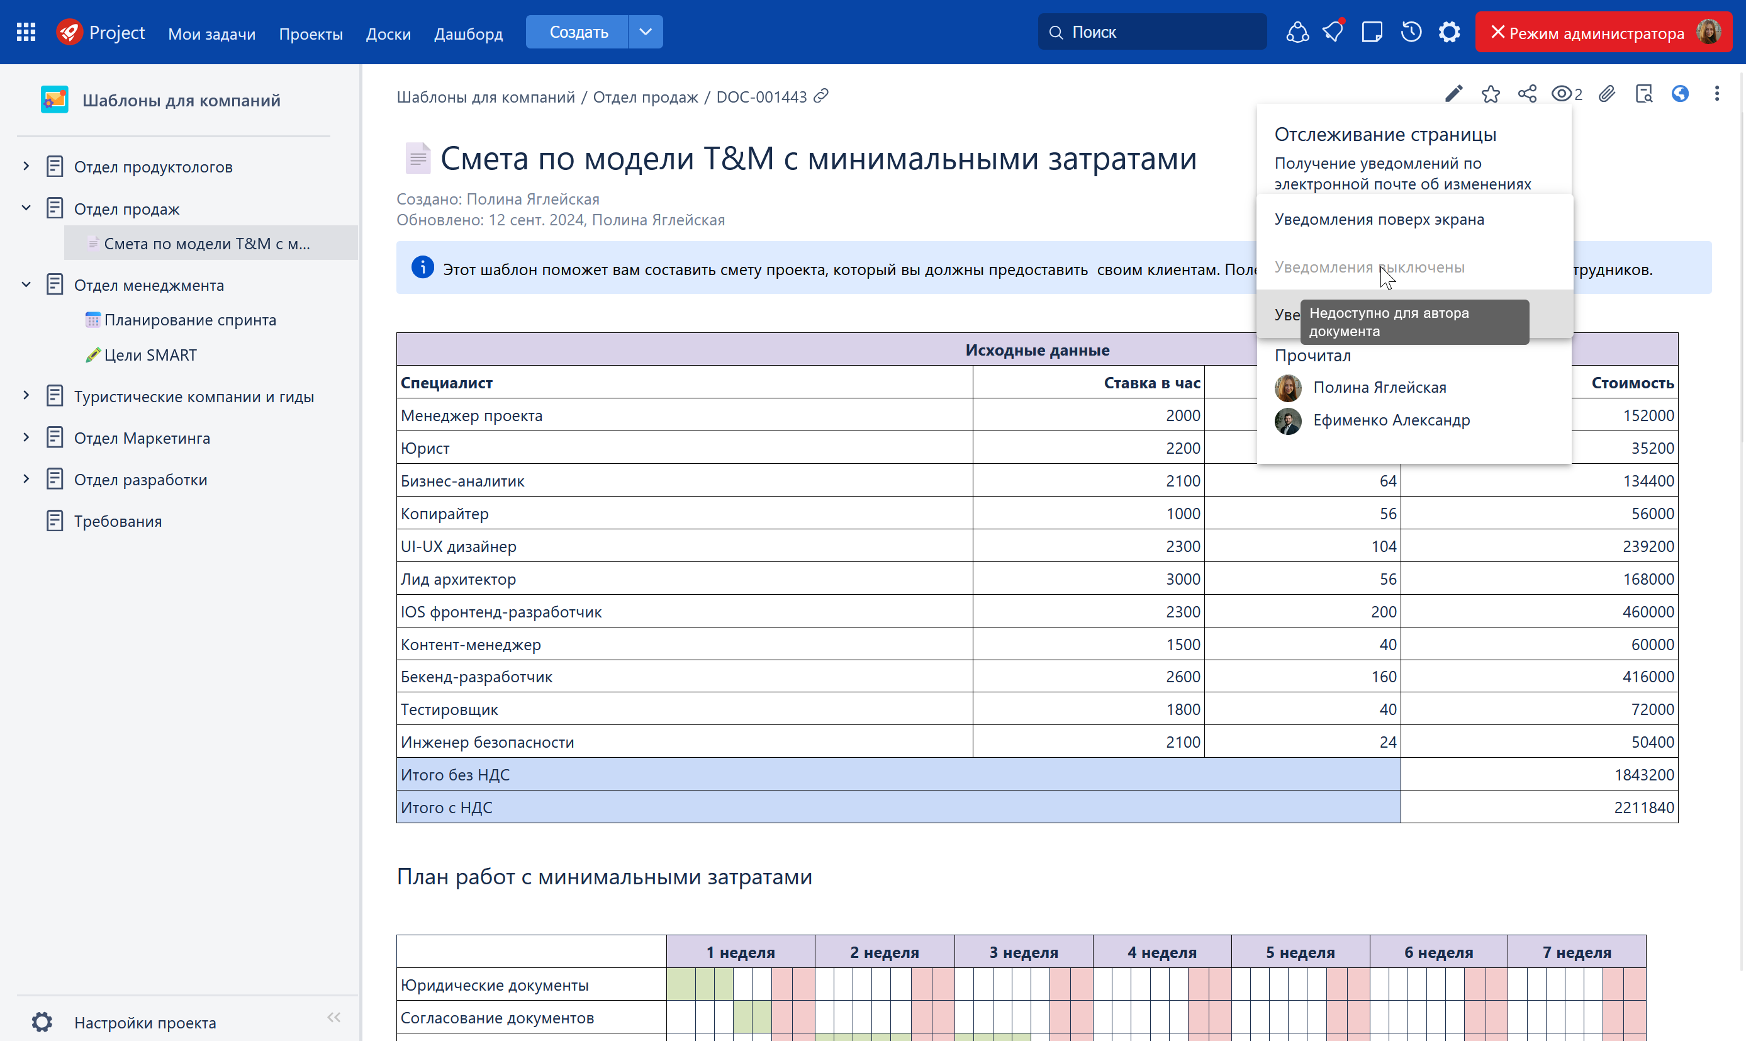Open the Доски menu
This screenshot has width=1746, height=1041.
pyautogui.click(x=388, y=33)
